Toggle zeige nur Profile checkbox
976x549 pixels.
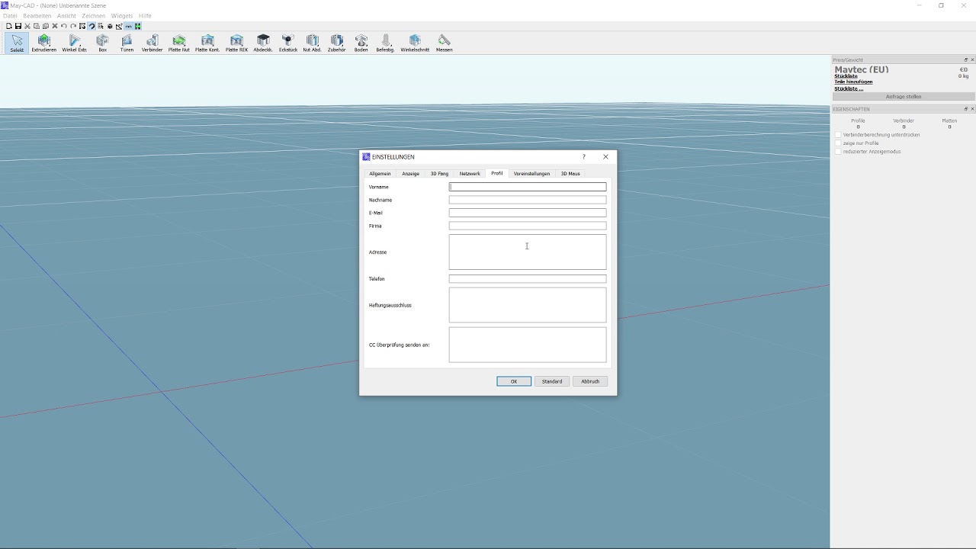tap(838, 143)
